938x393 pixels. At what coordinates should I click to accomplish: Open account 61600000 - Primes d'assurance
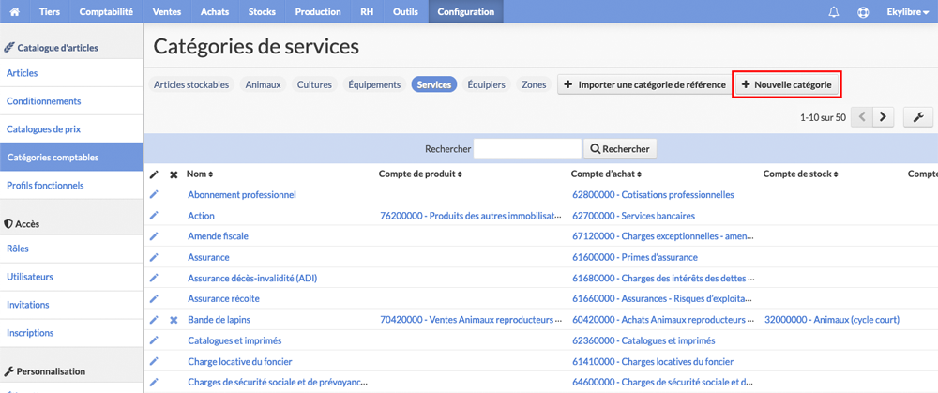pos(635,257)
